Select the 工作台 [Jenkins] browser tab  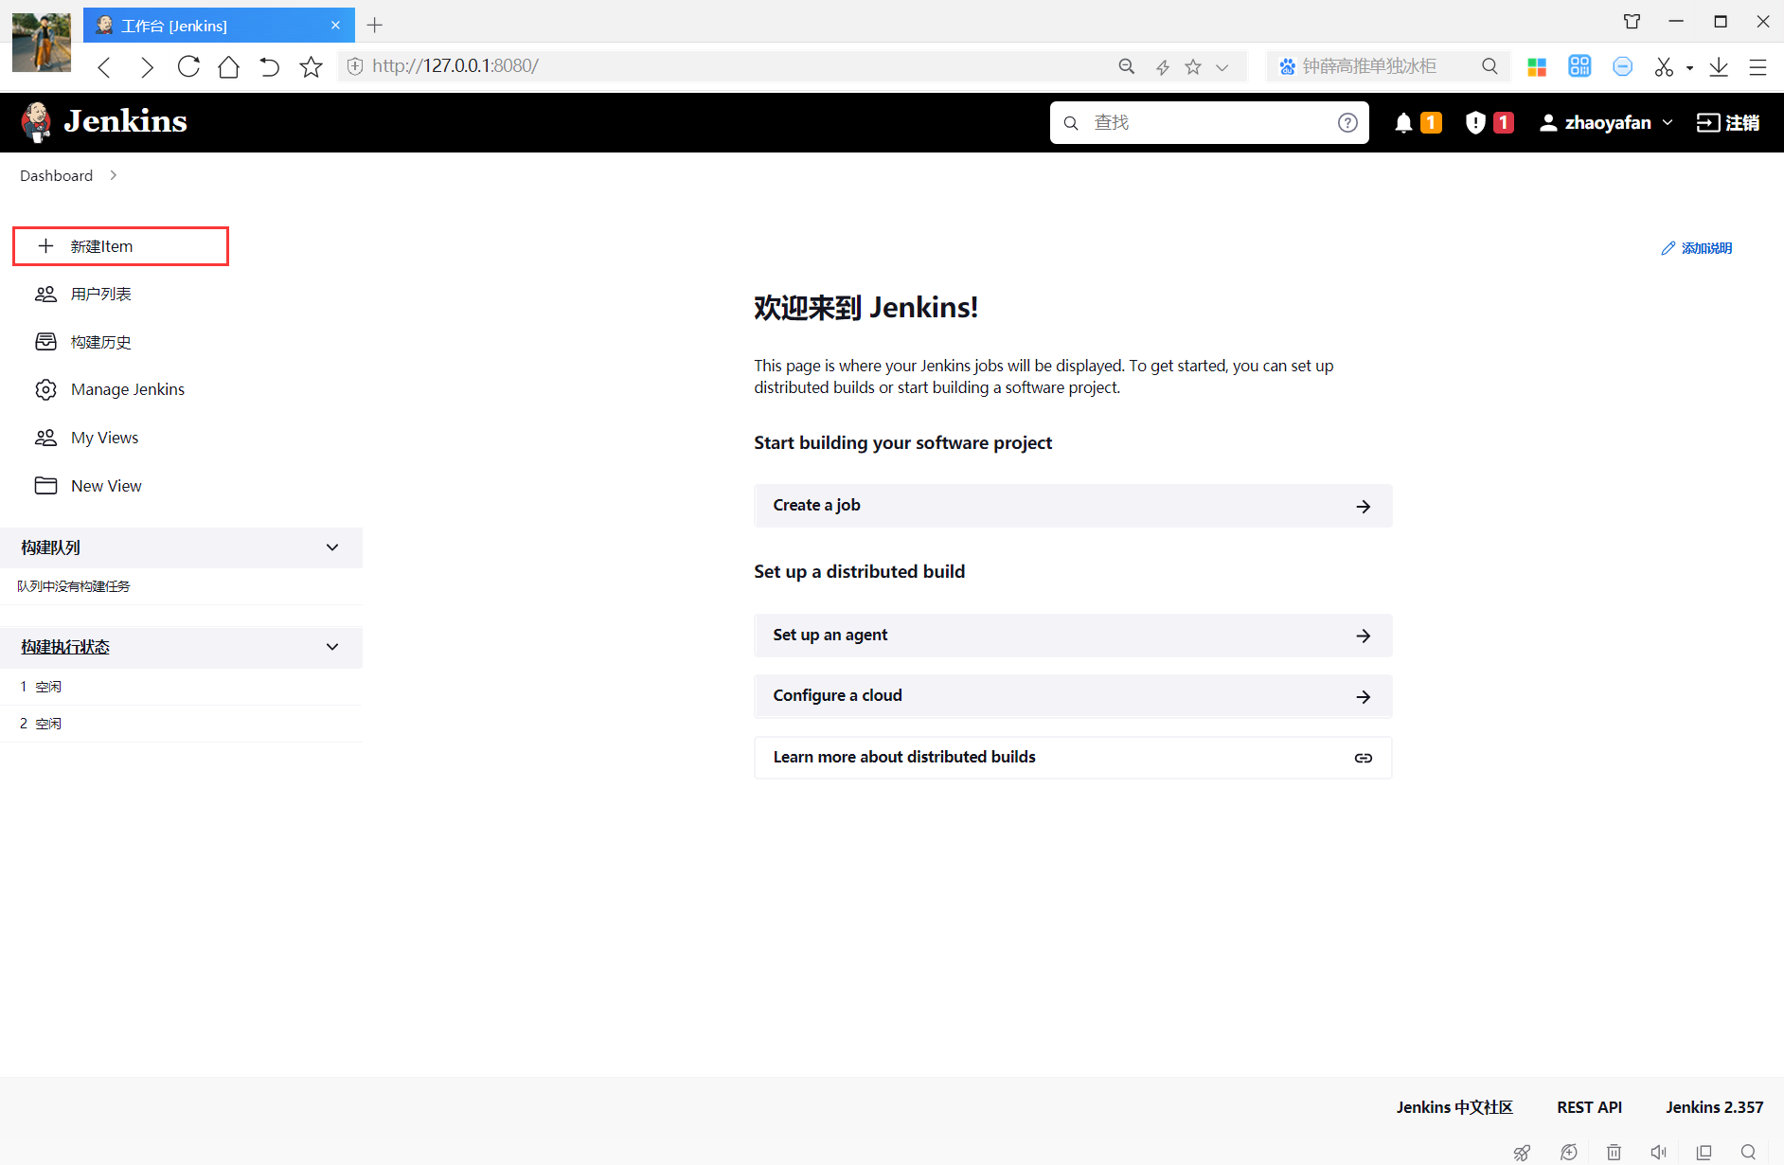[219, 26]
